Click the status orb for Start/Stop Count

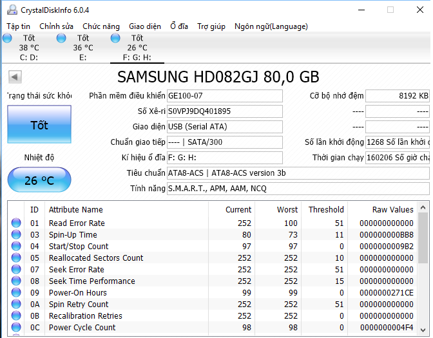[16, 246]
